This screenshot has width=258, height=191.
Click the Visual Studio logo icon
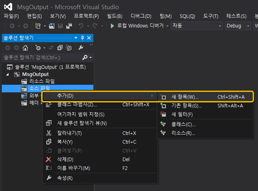8,7
